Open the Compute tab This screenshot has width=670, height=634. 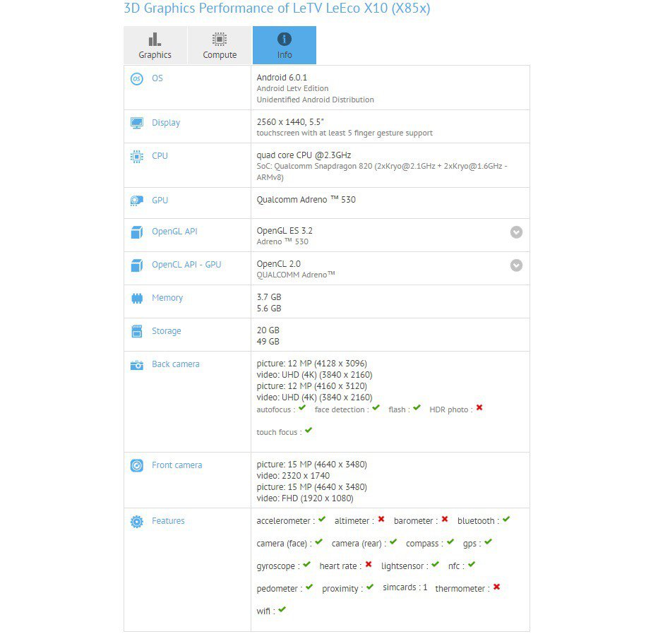pos(220,46)
